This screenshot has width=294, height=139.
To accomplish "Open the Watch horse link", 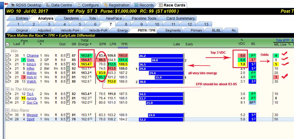I will pyautogui.click(x=32, y=82).
